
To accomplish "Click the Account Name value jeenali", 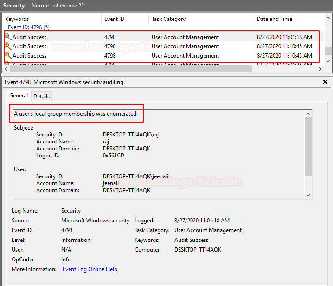I will click(x=111, y=183).
